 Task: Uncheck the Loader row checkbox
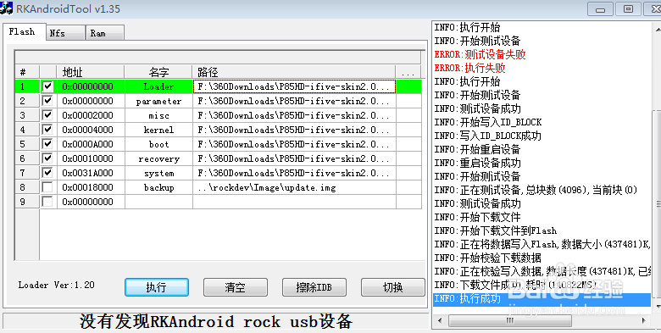[x=47, y=86]
